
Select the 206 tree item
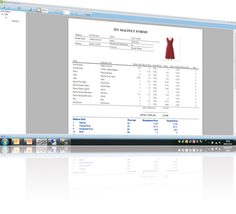(6, 14)
